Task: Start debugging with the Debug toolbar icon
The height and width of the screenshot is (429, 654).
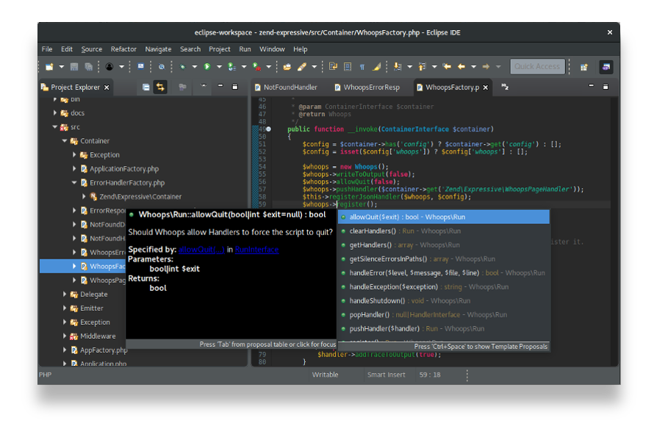Action: pyautogui.click(x=183, y=65)
